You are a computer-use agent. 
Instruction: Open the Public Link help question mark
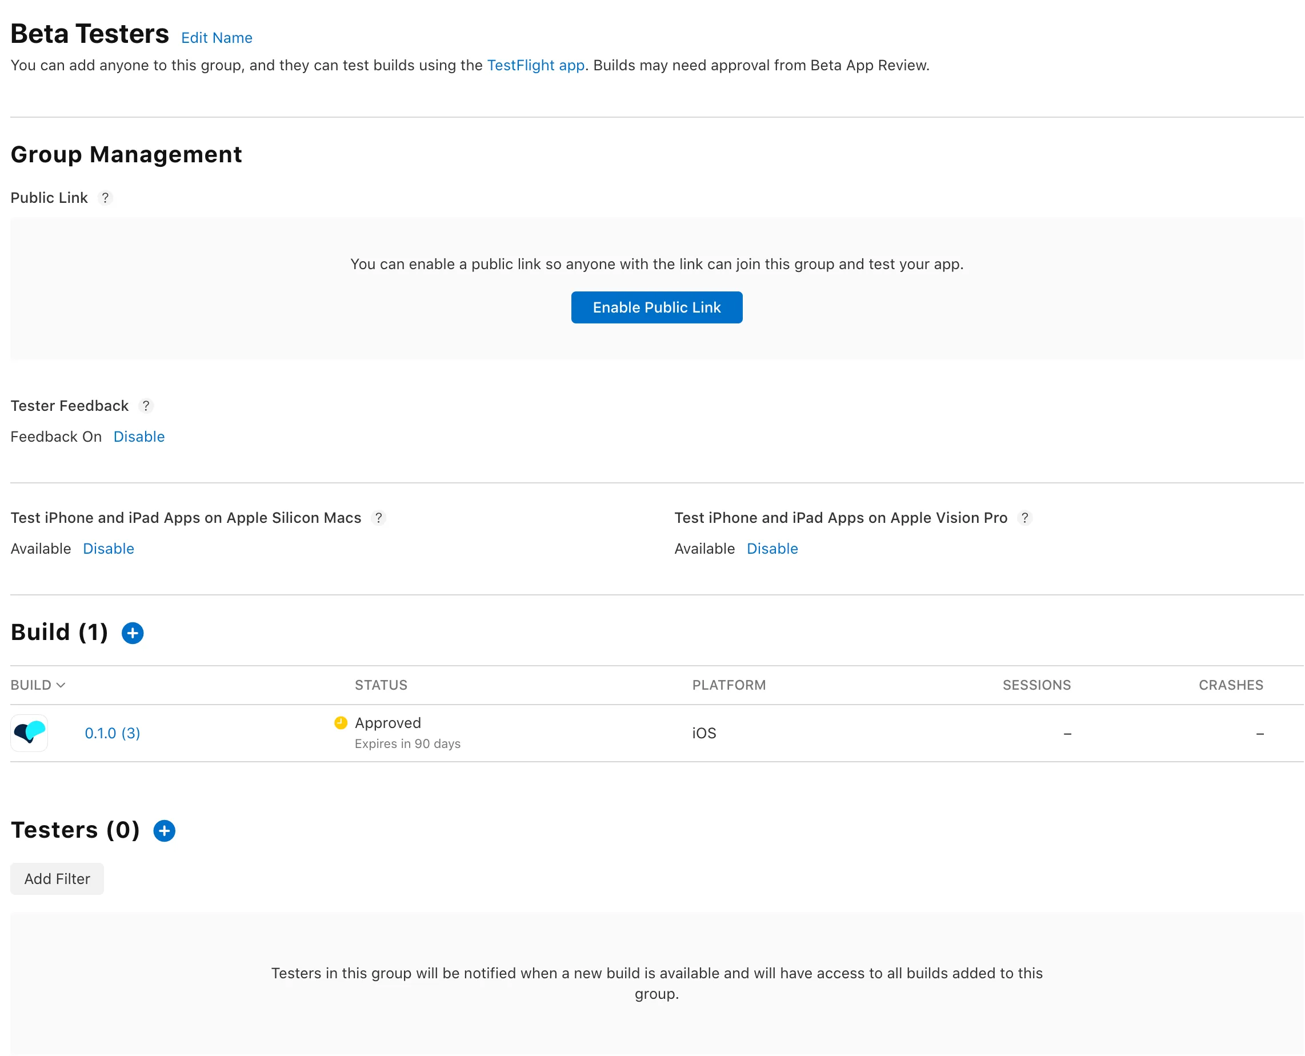(x=105, y=198)
